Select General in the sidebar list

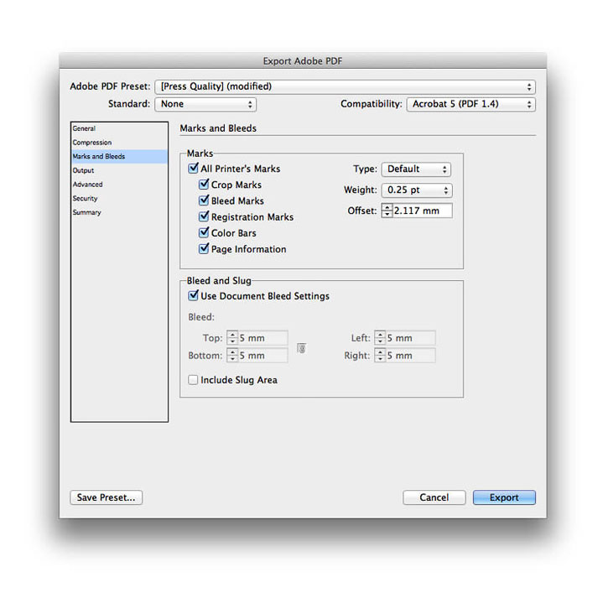pos(119,128)
